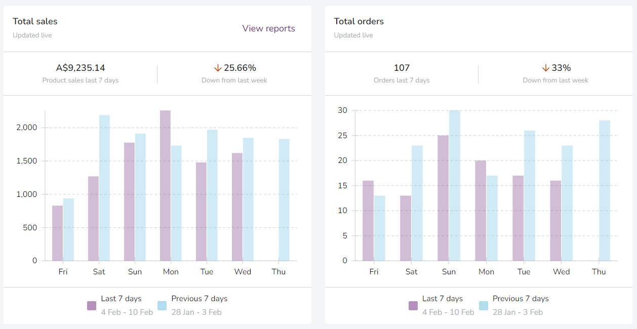Click the Total sales card heading
Image resolution: width=637 pixels, height=329 pixels.
(x=35, y=21)
